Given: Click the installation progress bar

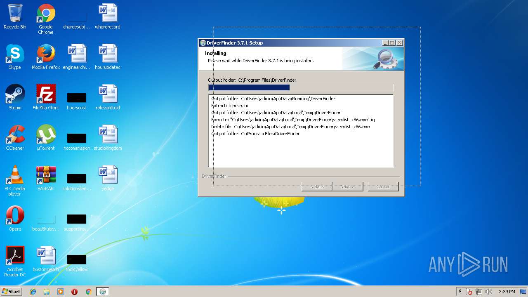Looking at the screenshot, I should point(301,87).
